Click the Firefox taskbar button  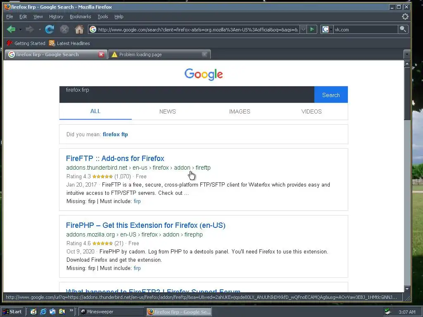(179, 312)
